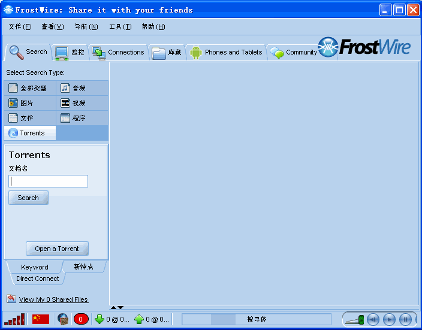Open the Search tab
Viewport: 422px width, 330px height.
(x=28, y=52)
